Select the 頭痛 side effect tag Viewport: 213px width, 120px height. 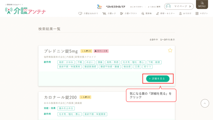pyautogui.click(x=100, y=62)
